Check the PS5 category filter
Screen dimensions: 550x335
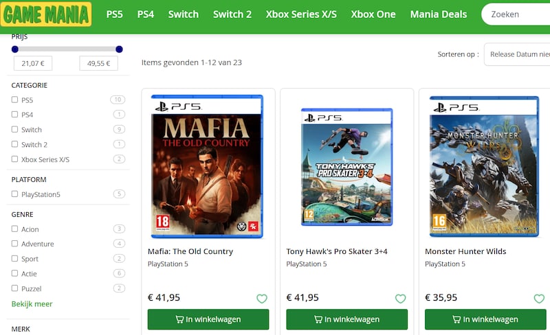click(15, 100)
